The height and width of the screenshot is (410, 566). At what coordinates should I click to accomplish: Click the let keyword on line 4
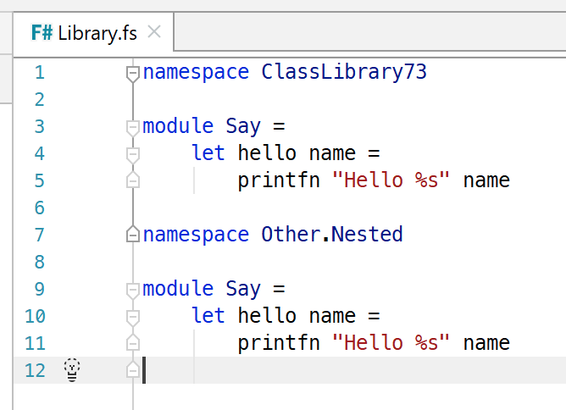click(208, 152)
